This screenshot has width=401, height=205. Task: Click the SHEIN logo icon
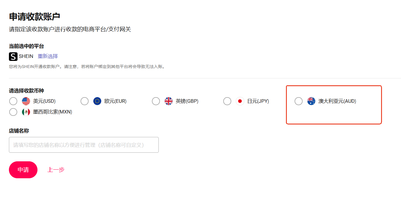point(13,56)
